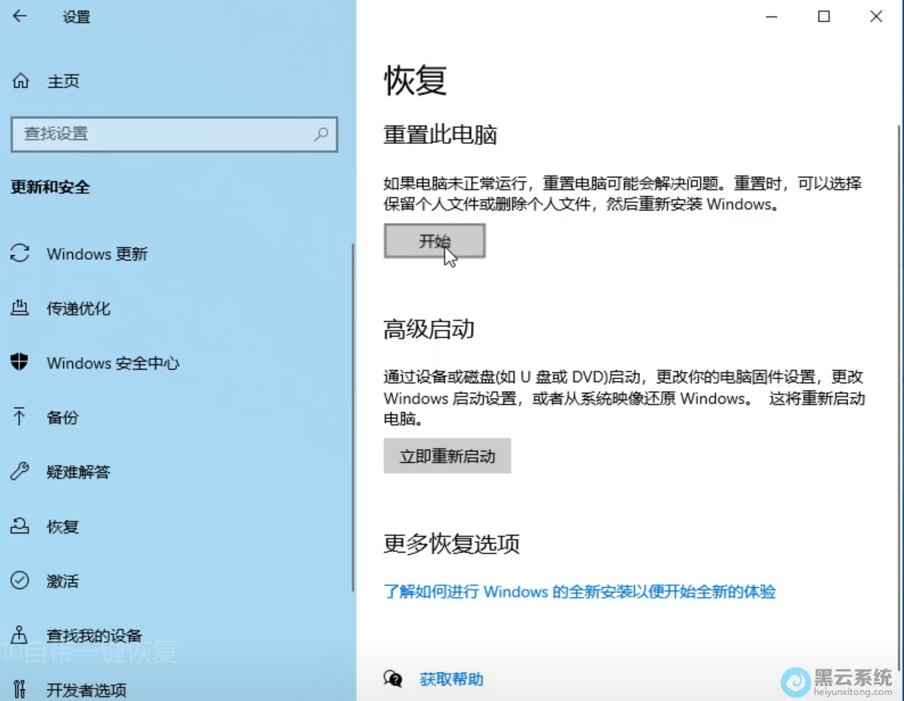Focus the 查找设置 search box

click(x=163, y=134)
